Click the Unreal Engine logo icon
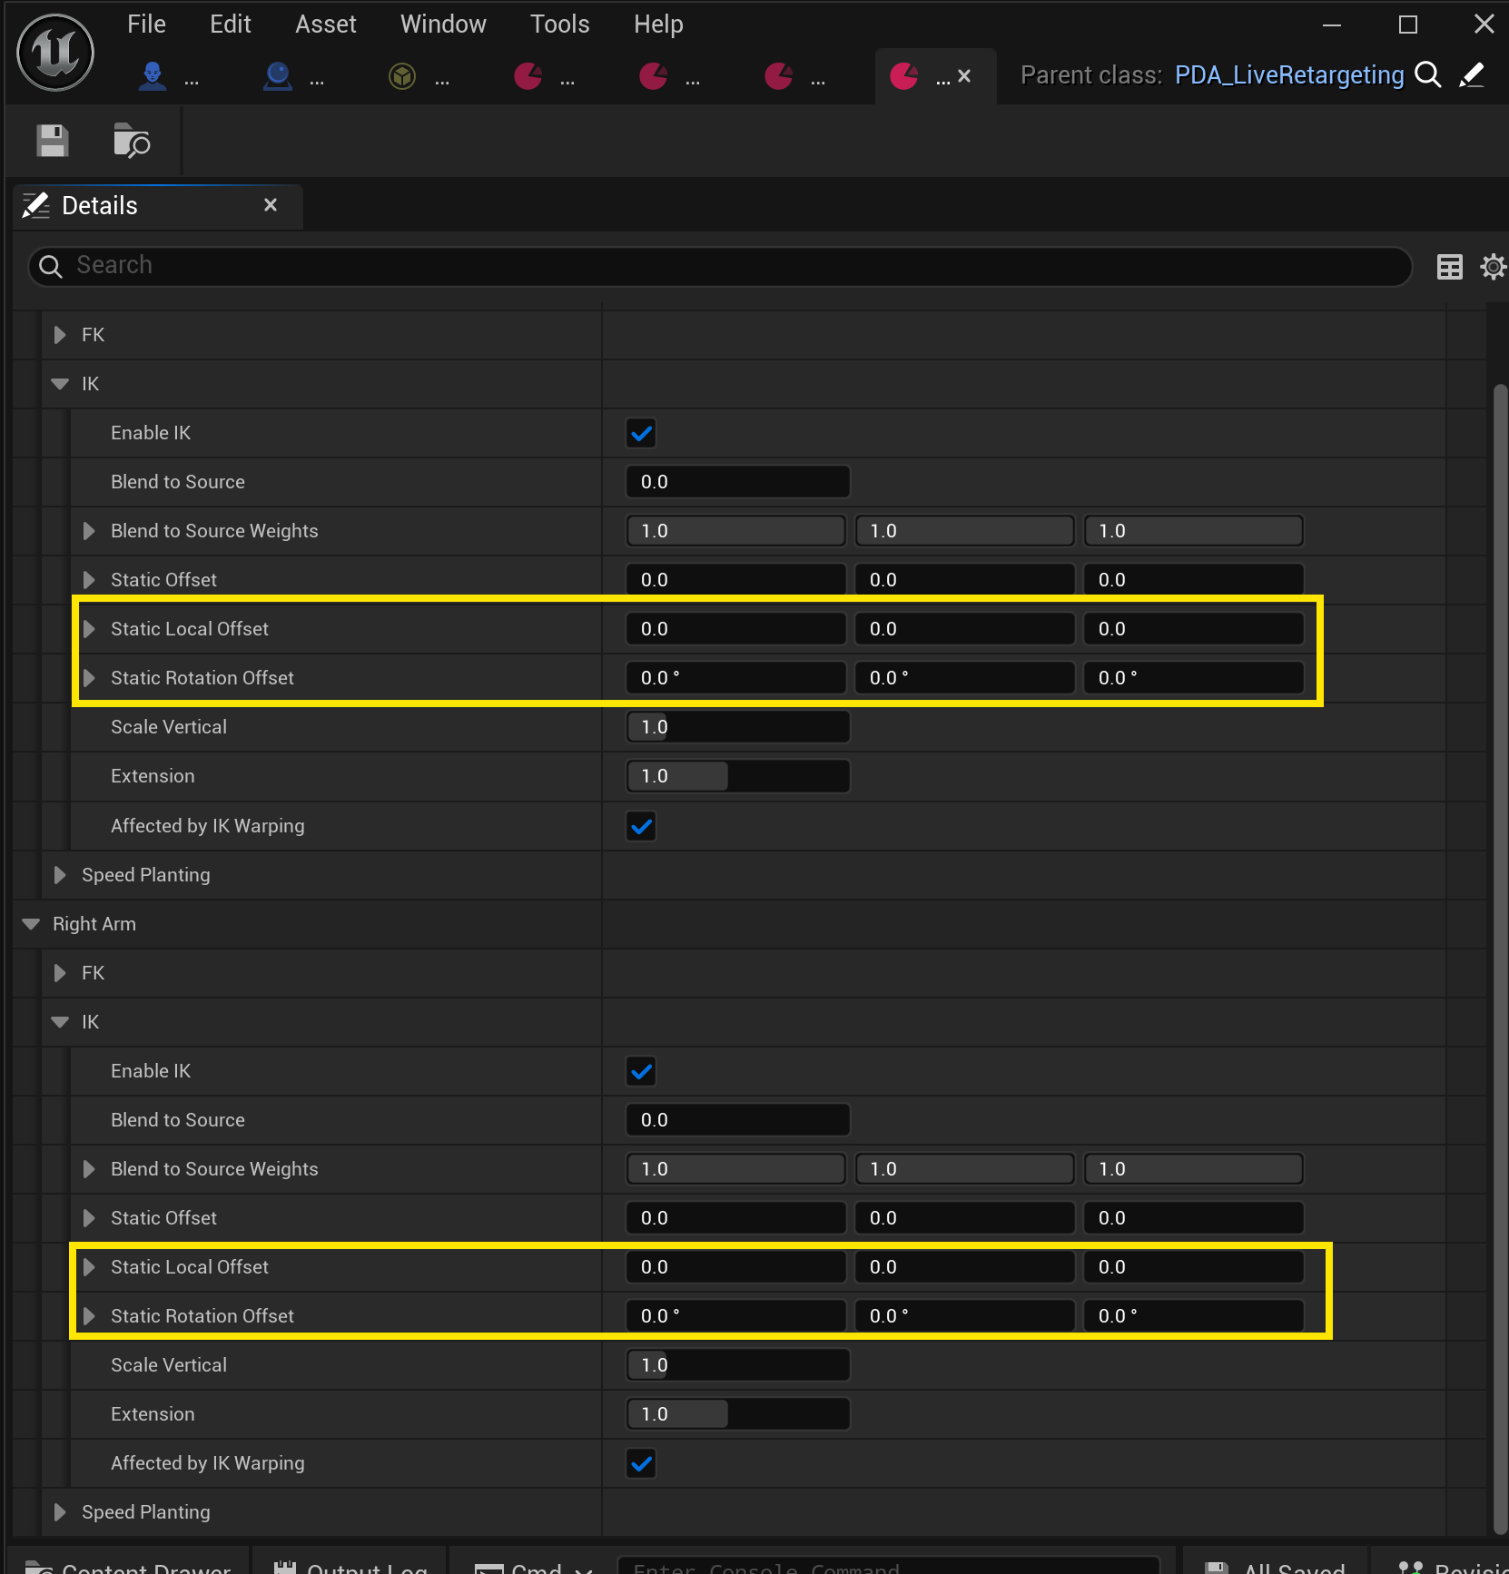The width and height of the screenshot is (1509, 1574). click(55, 54)
